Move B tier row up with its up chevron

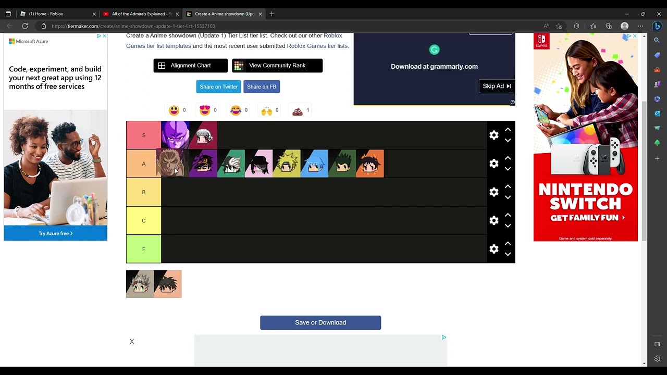[x=508, y=186]
